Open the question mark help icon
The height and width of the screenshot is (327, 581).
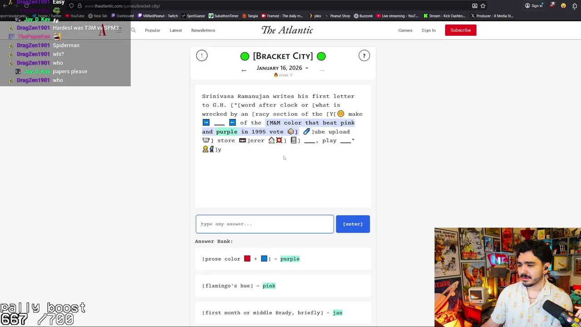(364, 55)
